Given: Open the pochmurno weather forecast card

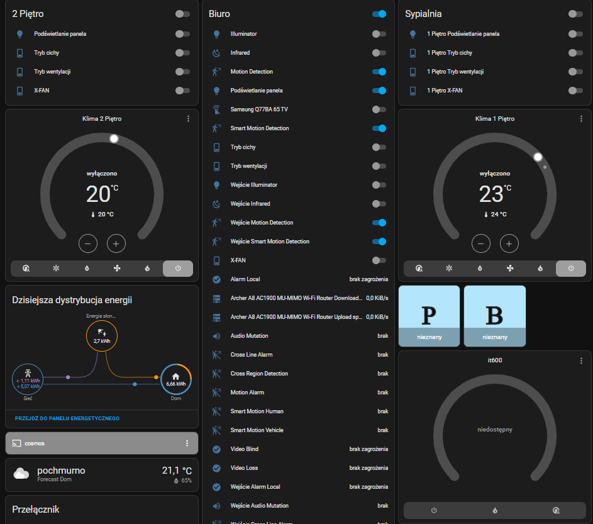Looking at the screenshot, I should point(102,475).
